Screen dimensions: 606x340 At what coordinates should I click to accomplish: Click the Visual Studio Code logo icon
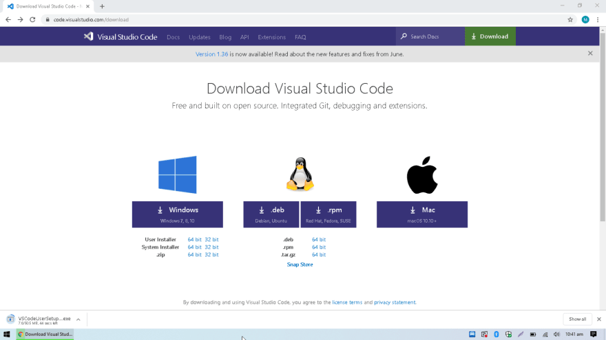pyautogui.click(x=89, y=36)
